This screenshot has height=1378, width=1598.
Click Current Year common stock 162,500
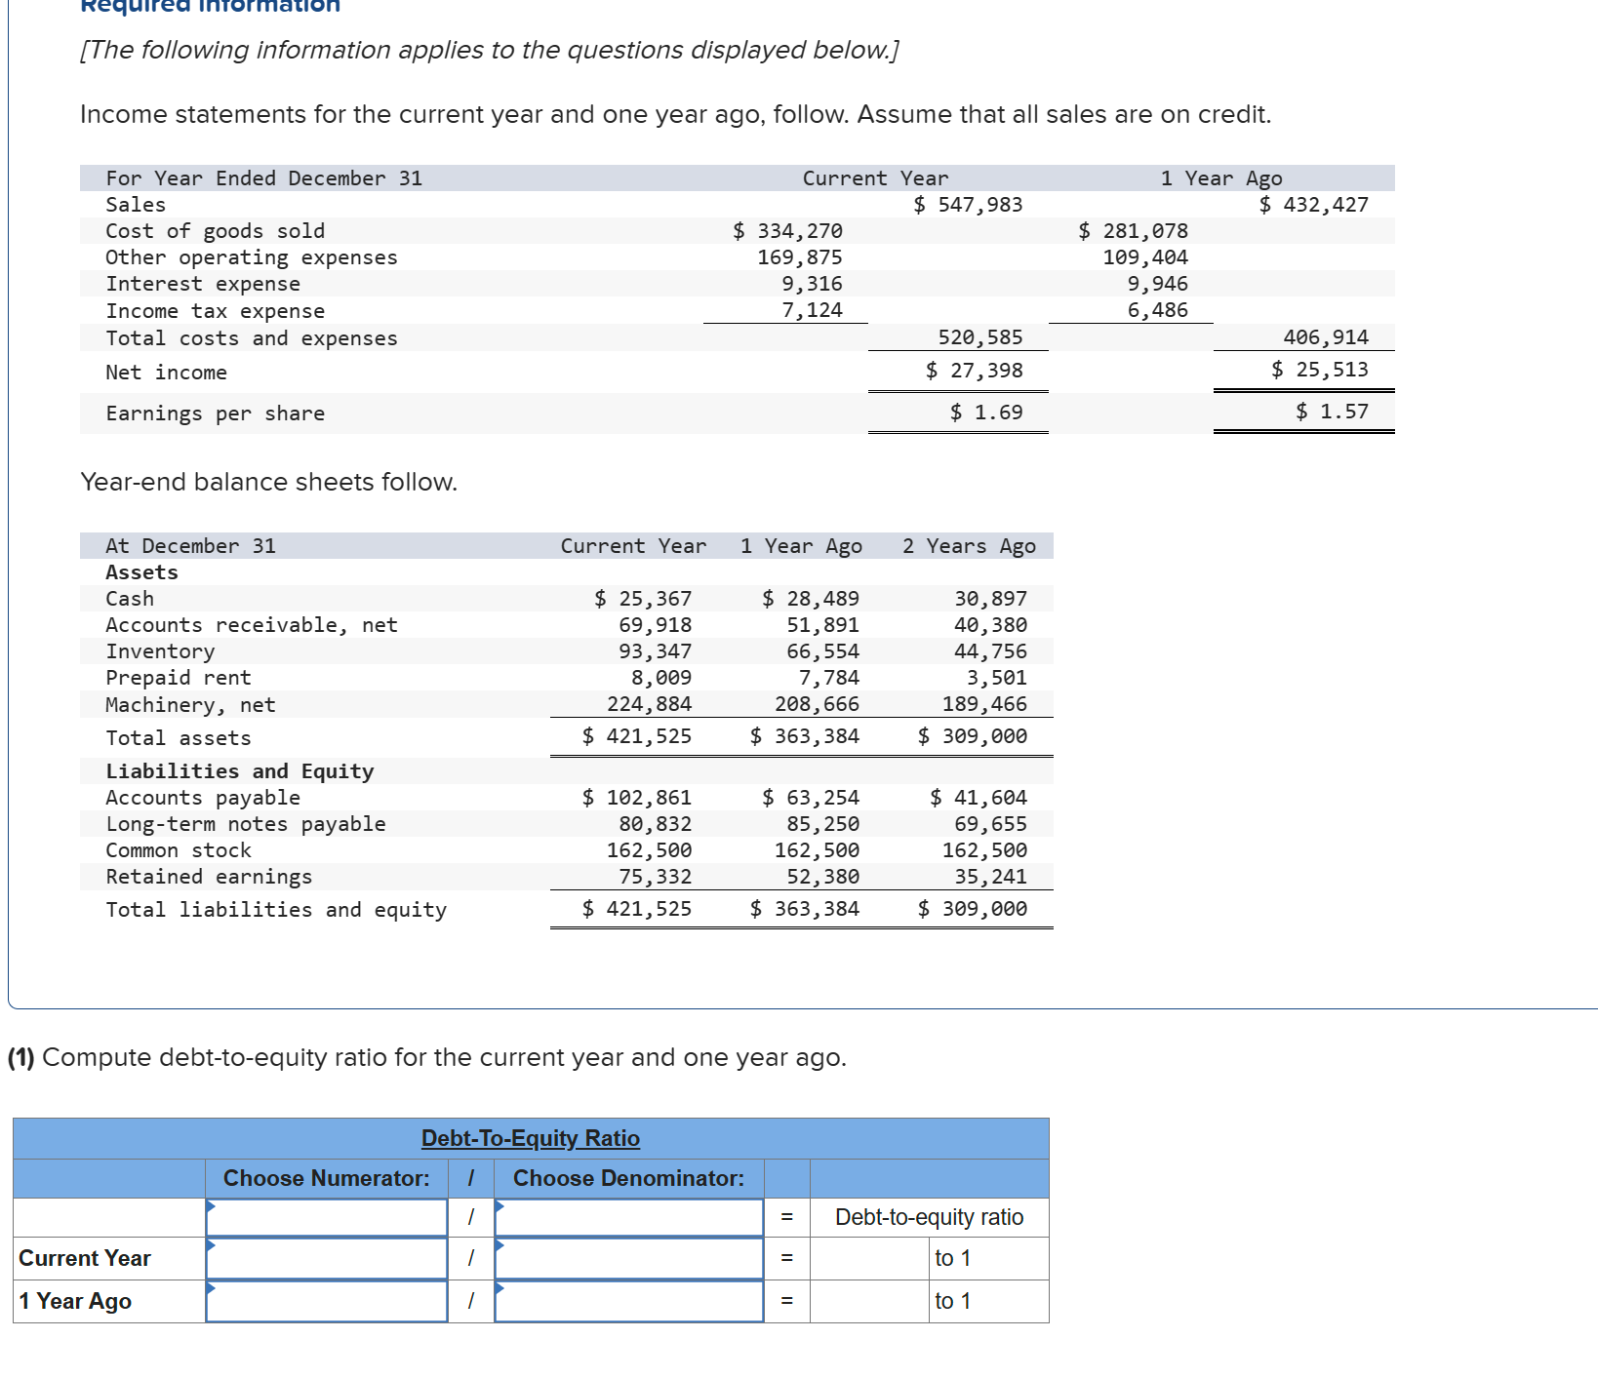click(649, 850)
